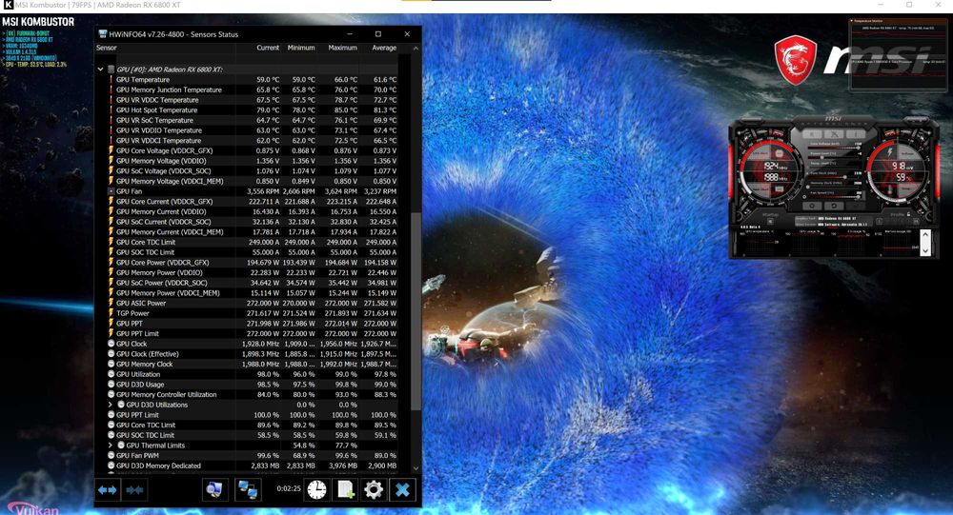Select the GPU ASIC Power row
Image resolution: width=953 pixels, height=515 pixels.
click(253, 303)
